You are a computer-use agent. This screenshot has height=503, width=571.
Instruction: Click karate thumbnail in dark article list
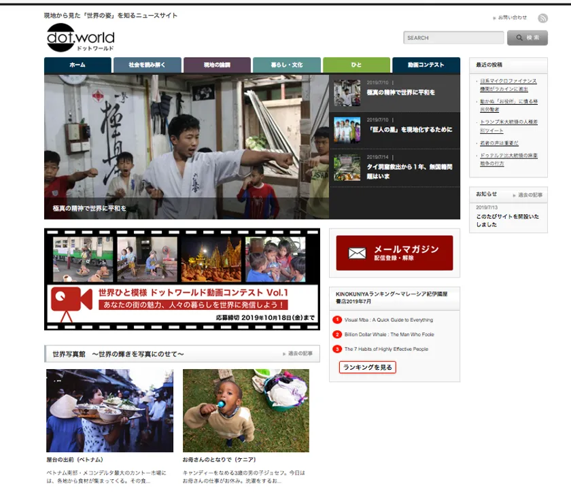pyautogui.click(x=347, y=93)
